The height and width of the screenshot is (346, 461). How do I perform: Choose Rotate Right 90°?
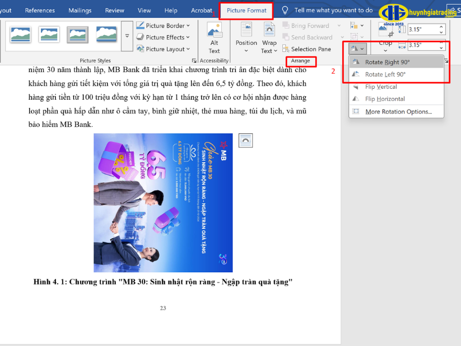(x=396, y=62)
